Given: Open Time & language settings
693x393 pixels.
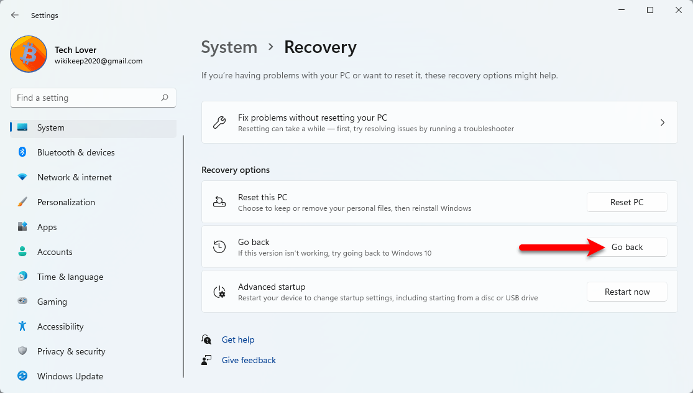Looking at the screenshot, I should [x=93, y=277].
